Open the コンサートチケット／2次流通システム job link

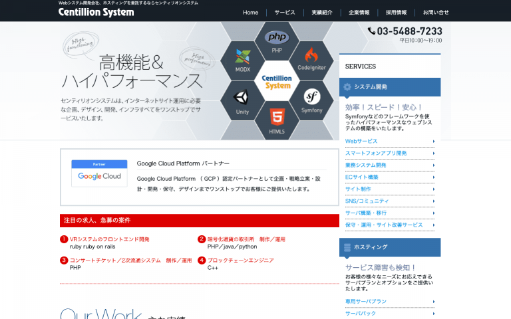click(x=130, y=260)
